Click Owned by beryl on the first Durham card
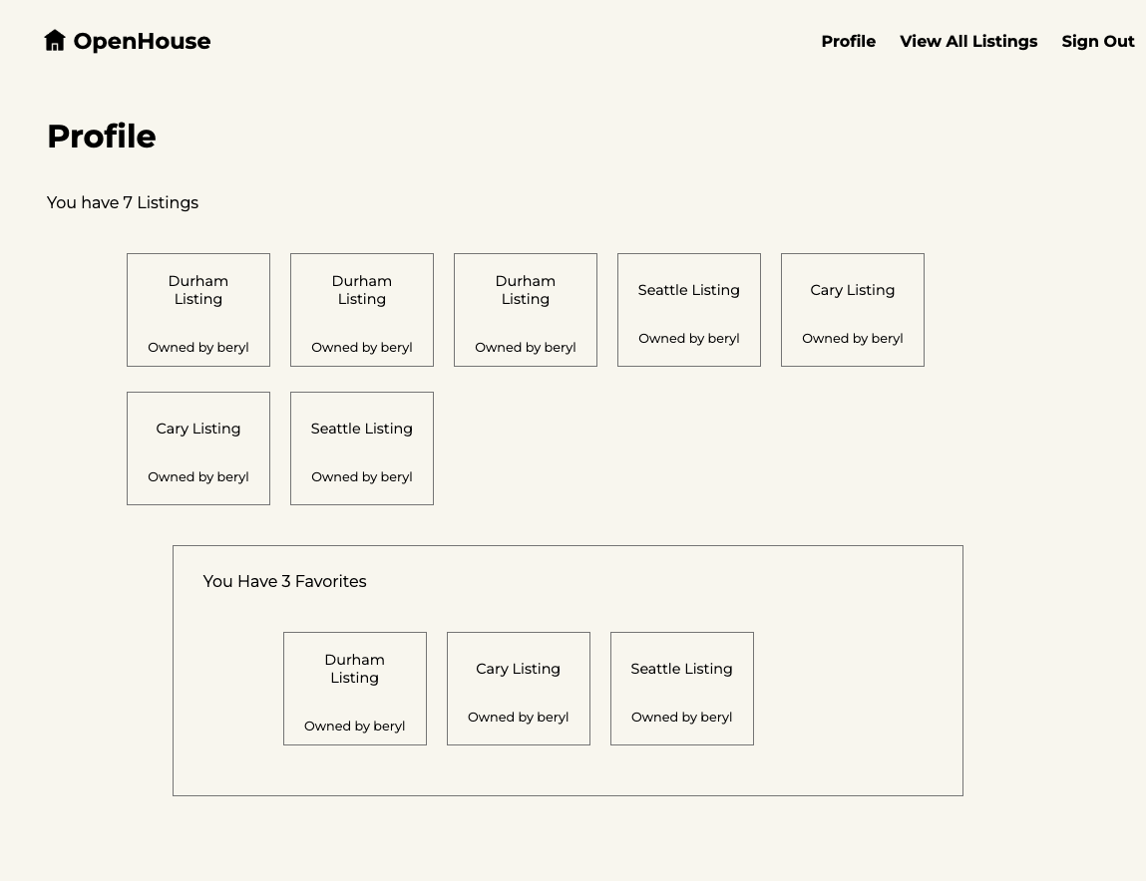 [197, 347]
